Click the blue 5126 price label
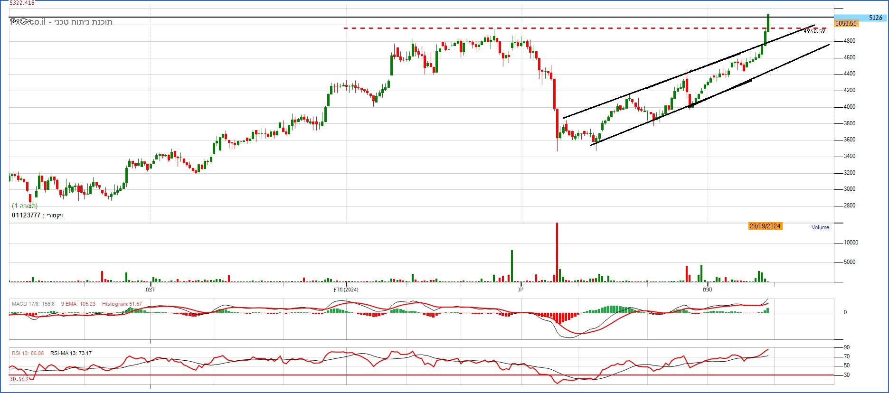The width and height of the screenshot is (889, 393). [875, 18]
